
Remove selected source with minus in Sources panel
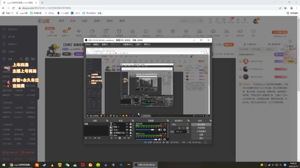point(115,138)
